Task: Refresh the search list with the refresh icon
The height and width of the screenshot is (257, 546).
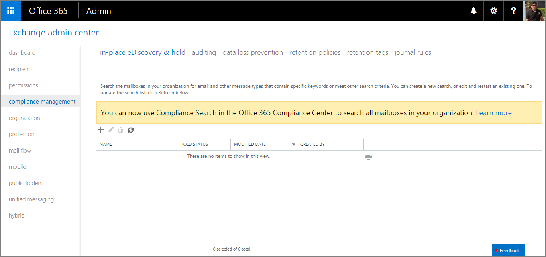Action: (131, 130)
